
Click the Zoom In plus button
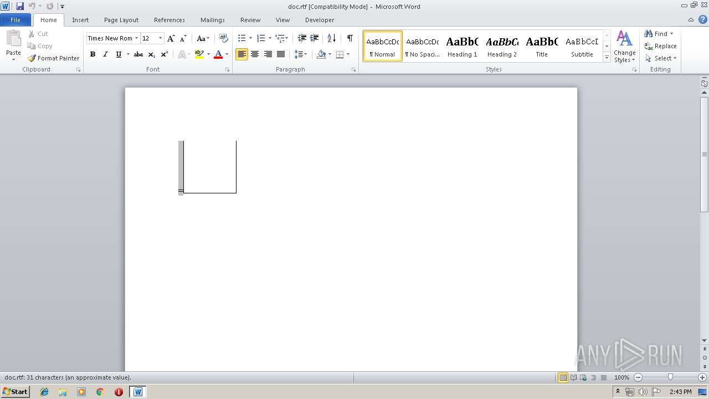pyautogui.click(x=702, y=377)
